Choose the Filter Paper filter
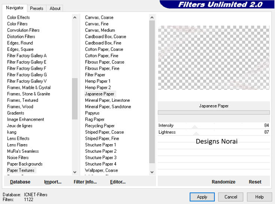 pyautogui.click(x=95, y=74)
